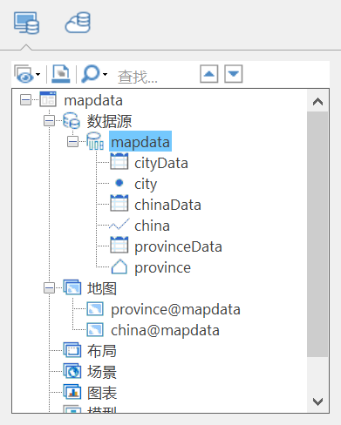Select the 数据源 tree label
Image resolution: width=341 pixels, height=425 pixels.
(109, 121)
